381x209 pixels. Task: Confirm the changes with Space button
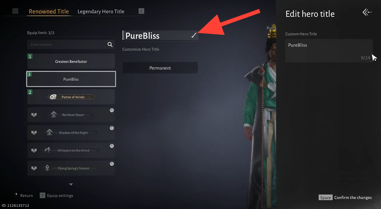pyautogui.click(x=326, y=198)
